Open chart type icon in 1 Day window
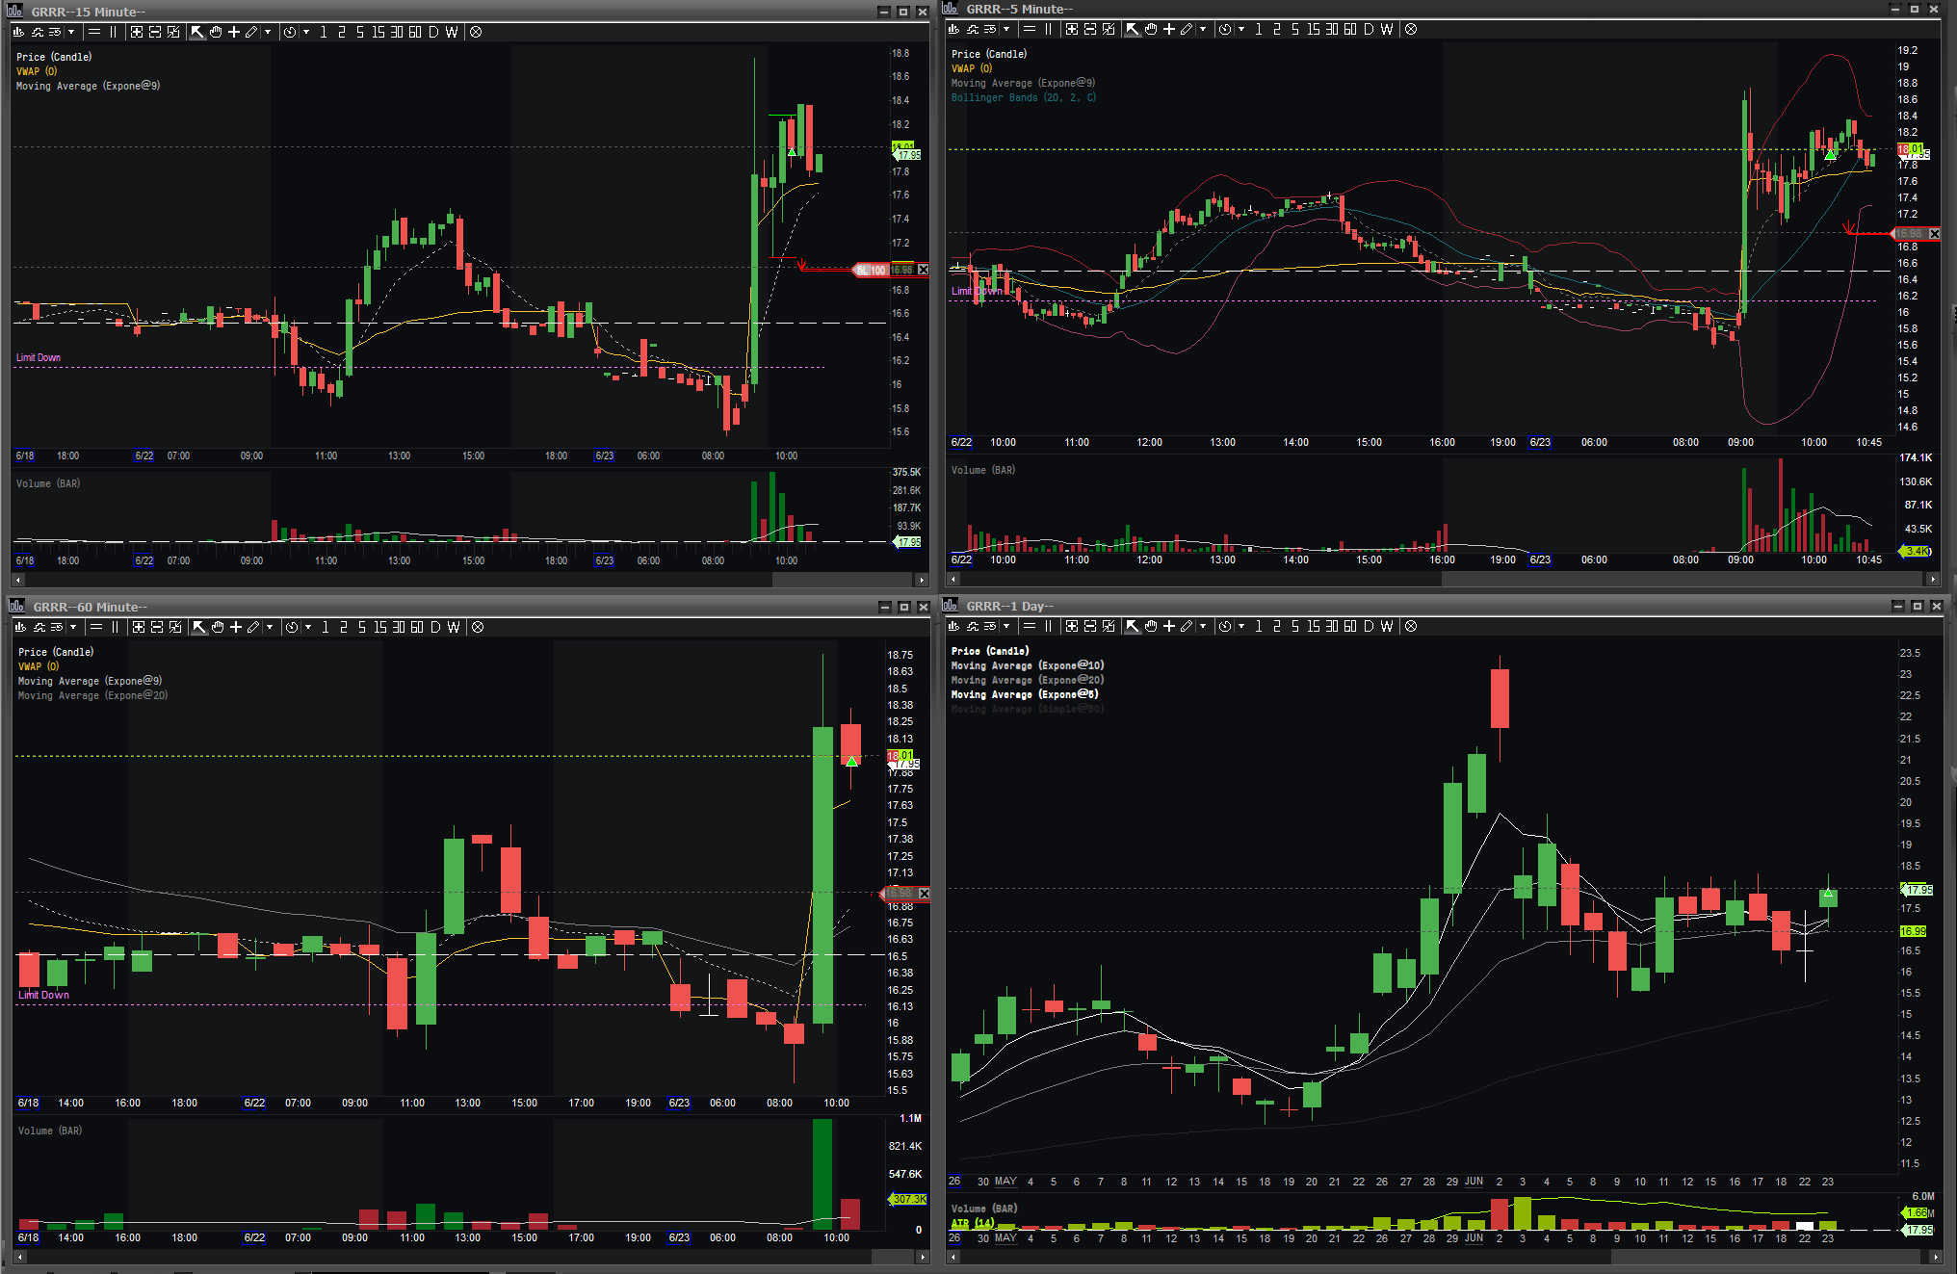The height and width of the screenshot is (1274, 1957). 954,626
